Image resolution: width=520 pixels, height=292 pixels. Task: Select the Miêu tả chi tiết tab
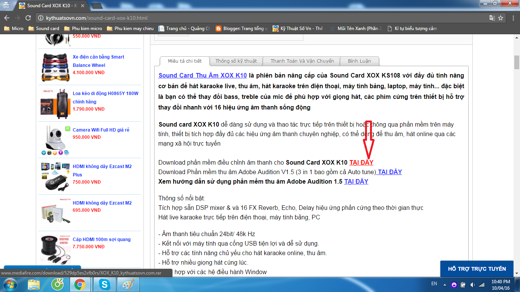[x=185, y=61]
